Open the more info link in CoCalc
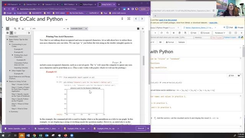This screenshot has width=245, height=138. pyautogui.click(x=214, y=23)
